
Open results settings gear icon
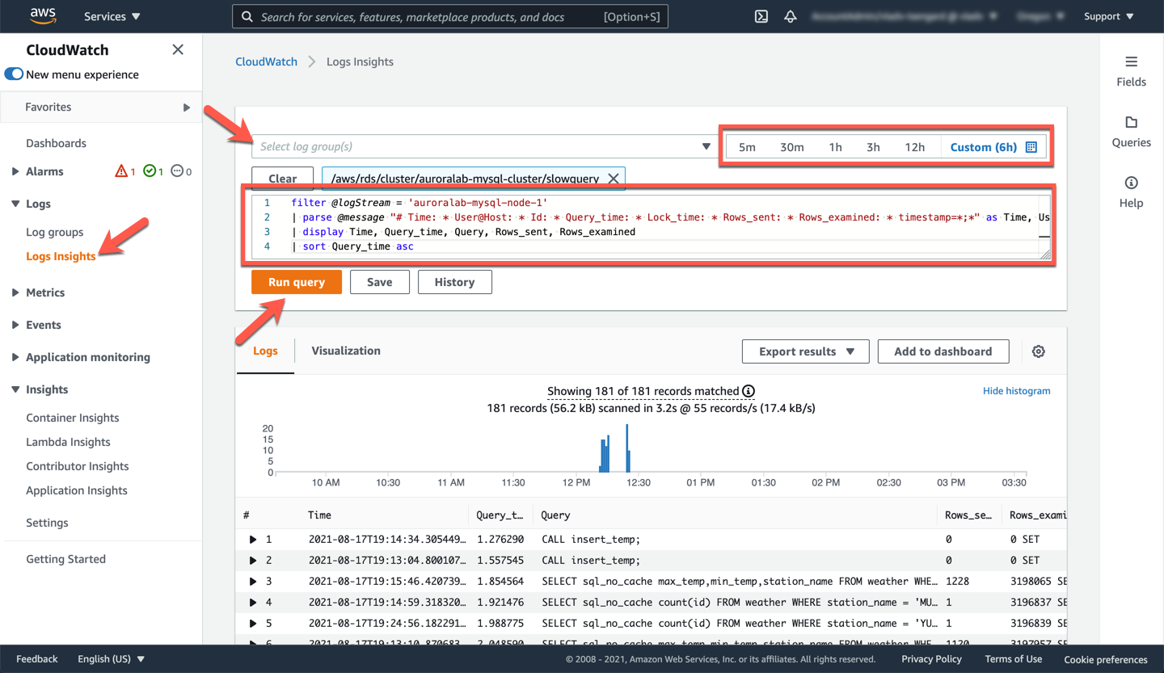(x=1039, y=351)
